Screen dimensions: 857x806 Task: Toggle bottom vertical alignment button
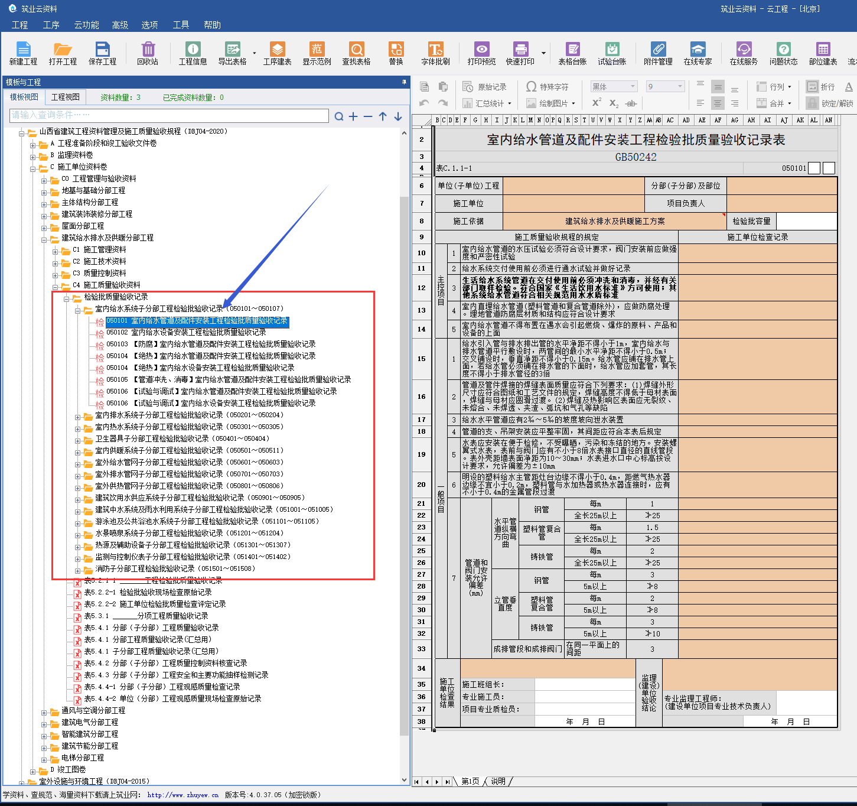coord(735,89)
